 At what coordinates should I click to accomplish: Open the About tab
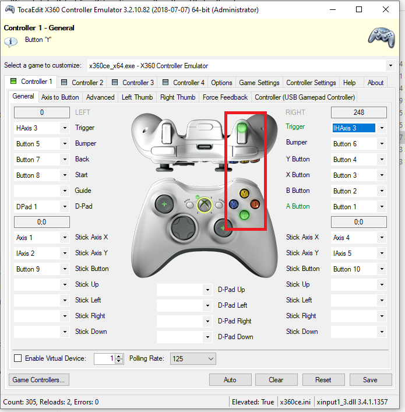(375, 83)
